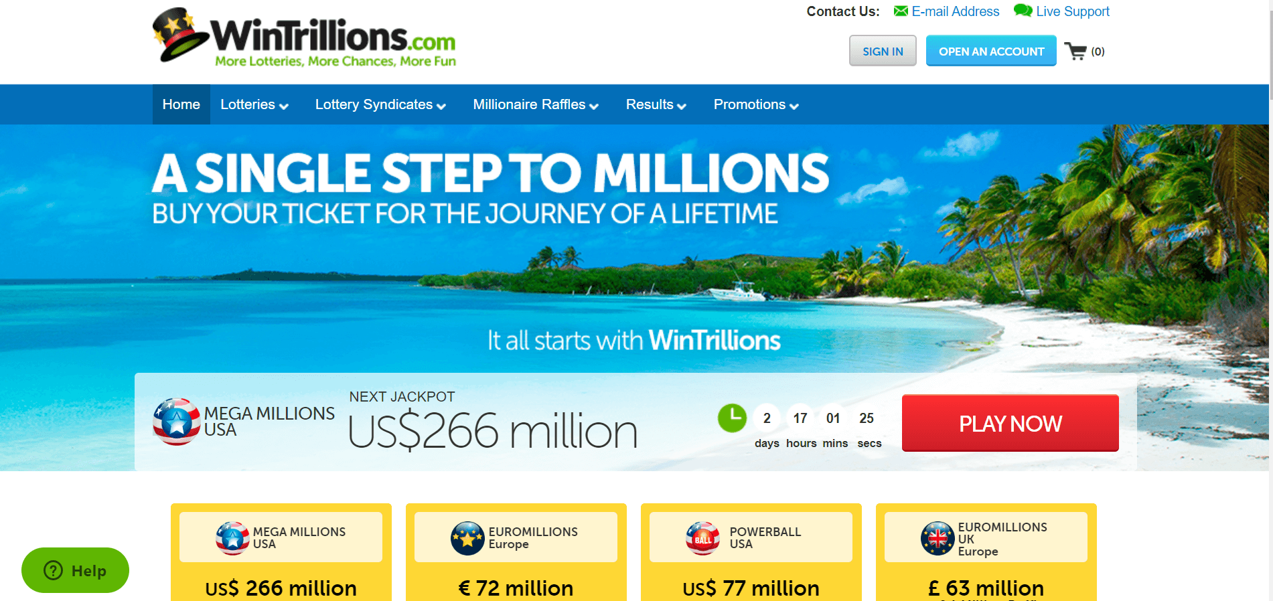The width and height of the screenshot is (1273, 601).
Task: Click the Live Support chat bubble icon
Action: pyautogui.click(x=1023, y=10)
